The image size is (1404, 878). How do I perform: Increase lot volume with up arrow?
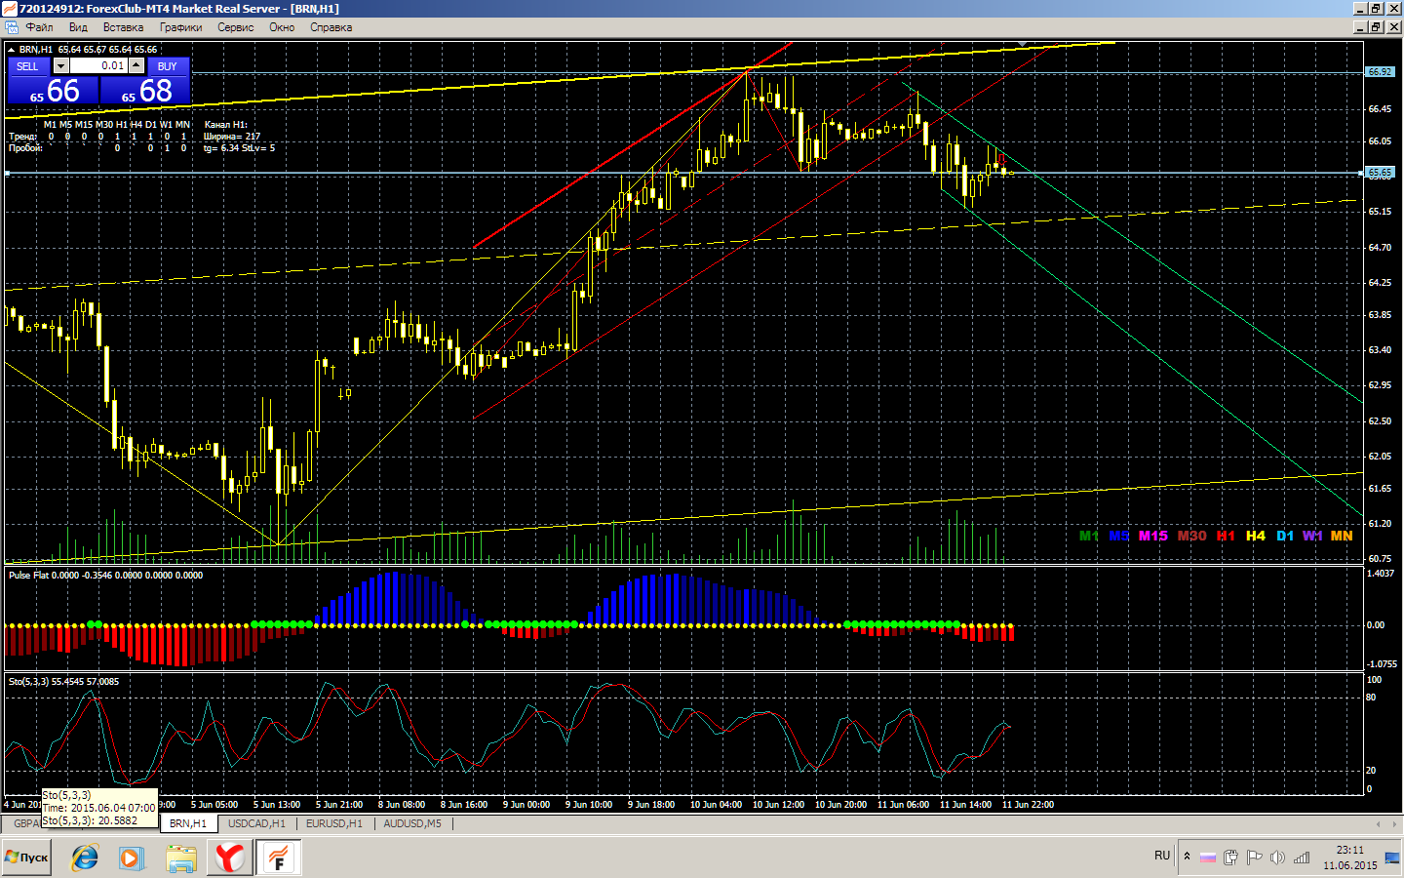pos(136,65)
